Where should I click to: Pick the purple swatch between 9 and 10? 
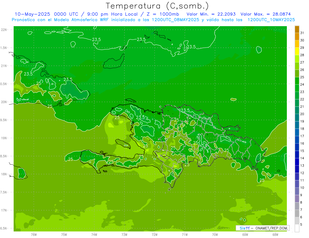[x=297, y=191]
